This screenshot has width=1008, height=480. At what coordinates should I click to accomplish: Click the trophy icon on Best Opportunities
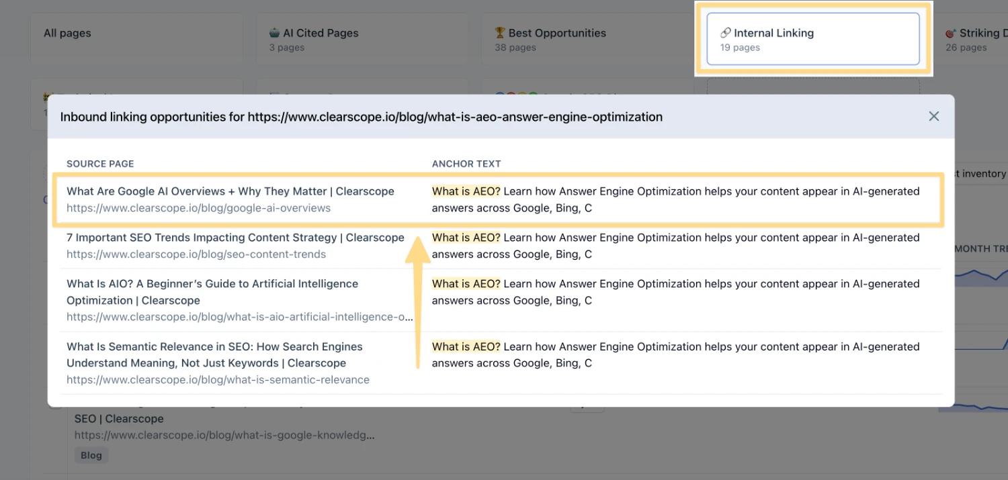500,33
